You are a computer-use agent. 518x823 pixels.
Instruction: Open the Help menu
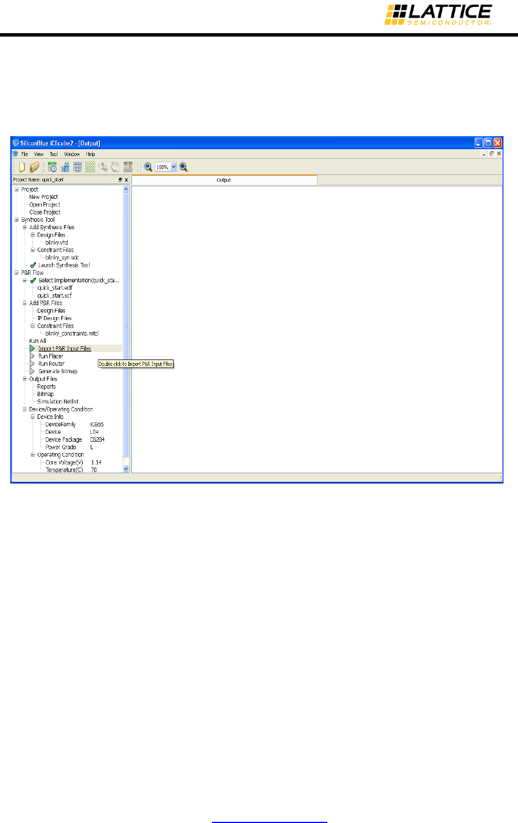[90, 154]
